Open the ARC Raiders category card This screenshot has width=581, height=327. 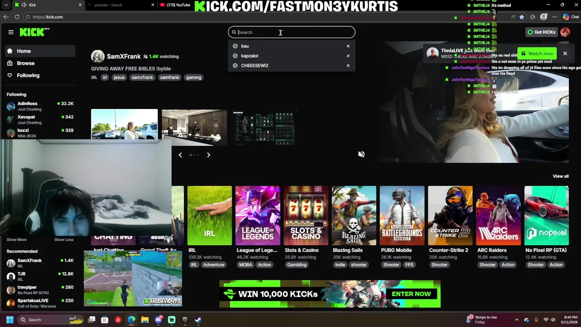coord(498,215)
